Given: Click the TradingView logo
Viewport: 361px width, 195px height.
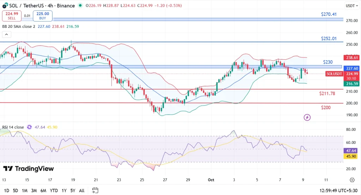Looking at the screenshot, I should [x=29, y=169].
